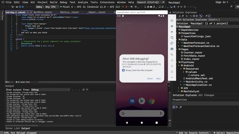
Task: Switch to Error List tab
Action: pos(13,128)
